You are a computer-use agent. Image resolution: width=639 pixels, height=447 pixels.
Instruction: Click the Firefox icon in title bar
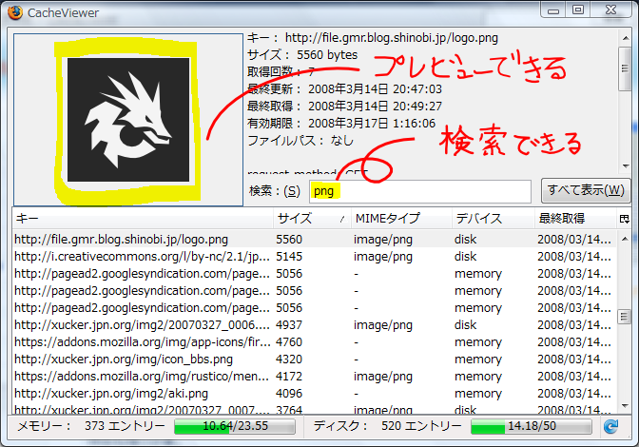15,11
